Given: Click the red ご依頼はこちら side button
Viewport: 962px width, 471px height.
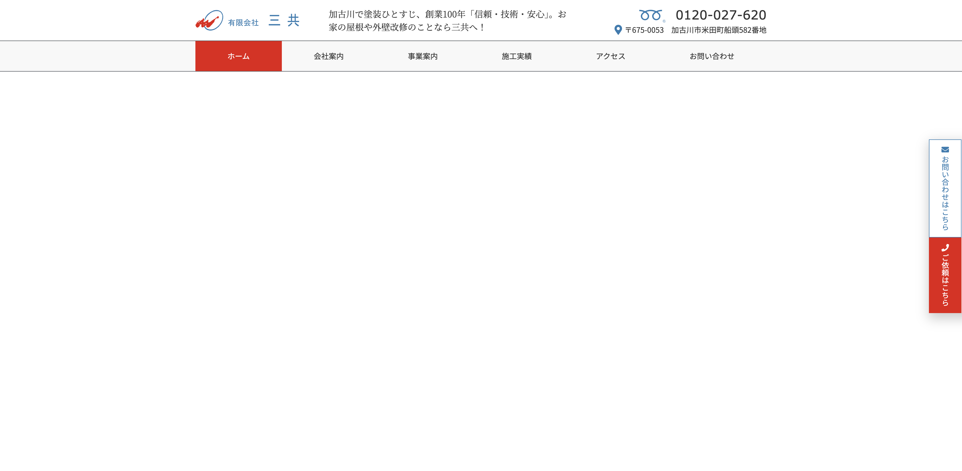Looking at the screenshot, I should pos(945,275).
